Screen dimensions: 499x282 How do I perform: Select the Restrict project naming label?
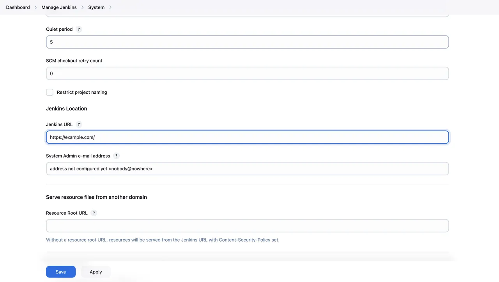[x=82, y=93]
